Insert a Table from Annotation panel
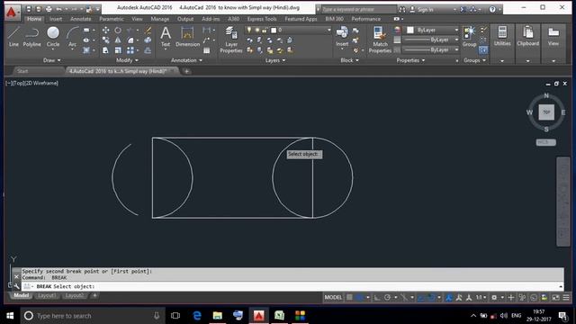 pyautogui.click(x=207, y=50)
